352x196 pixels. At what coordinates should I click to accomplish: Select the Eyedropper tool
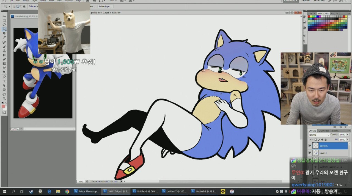point(4,37)
